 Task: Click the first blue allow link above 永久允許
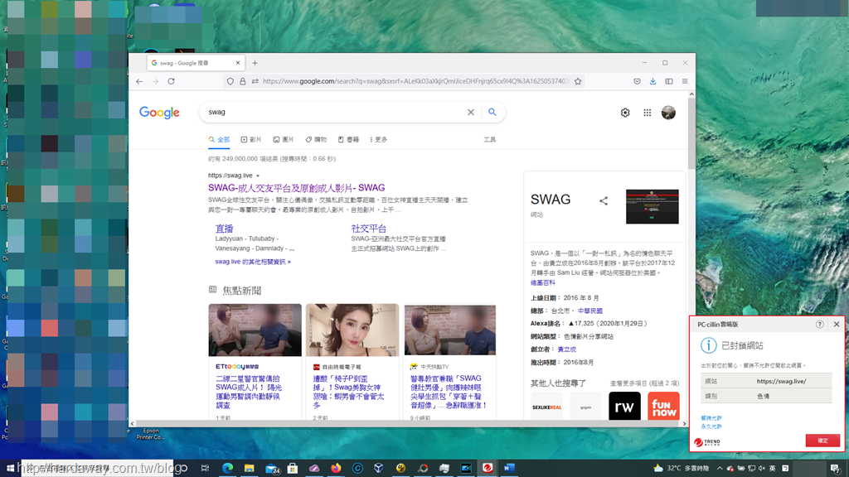[x=711, y=418]
